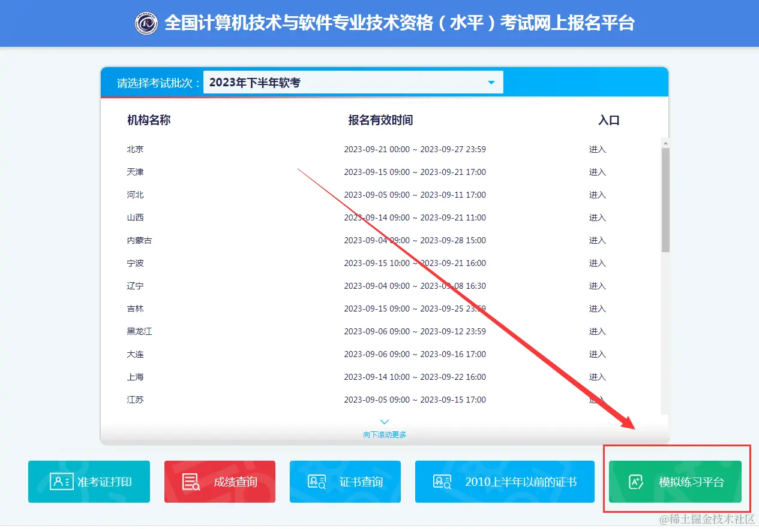
Task: Click 进入 for 北京
Action: point(598,149)
